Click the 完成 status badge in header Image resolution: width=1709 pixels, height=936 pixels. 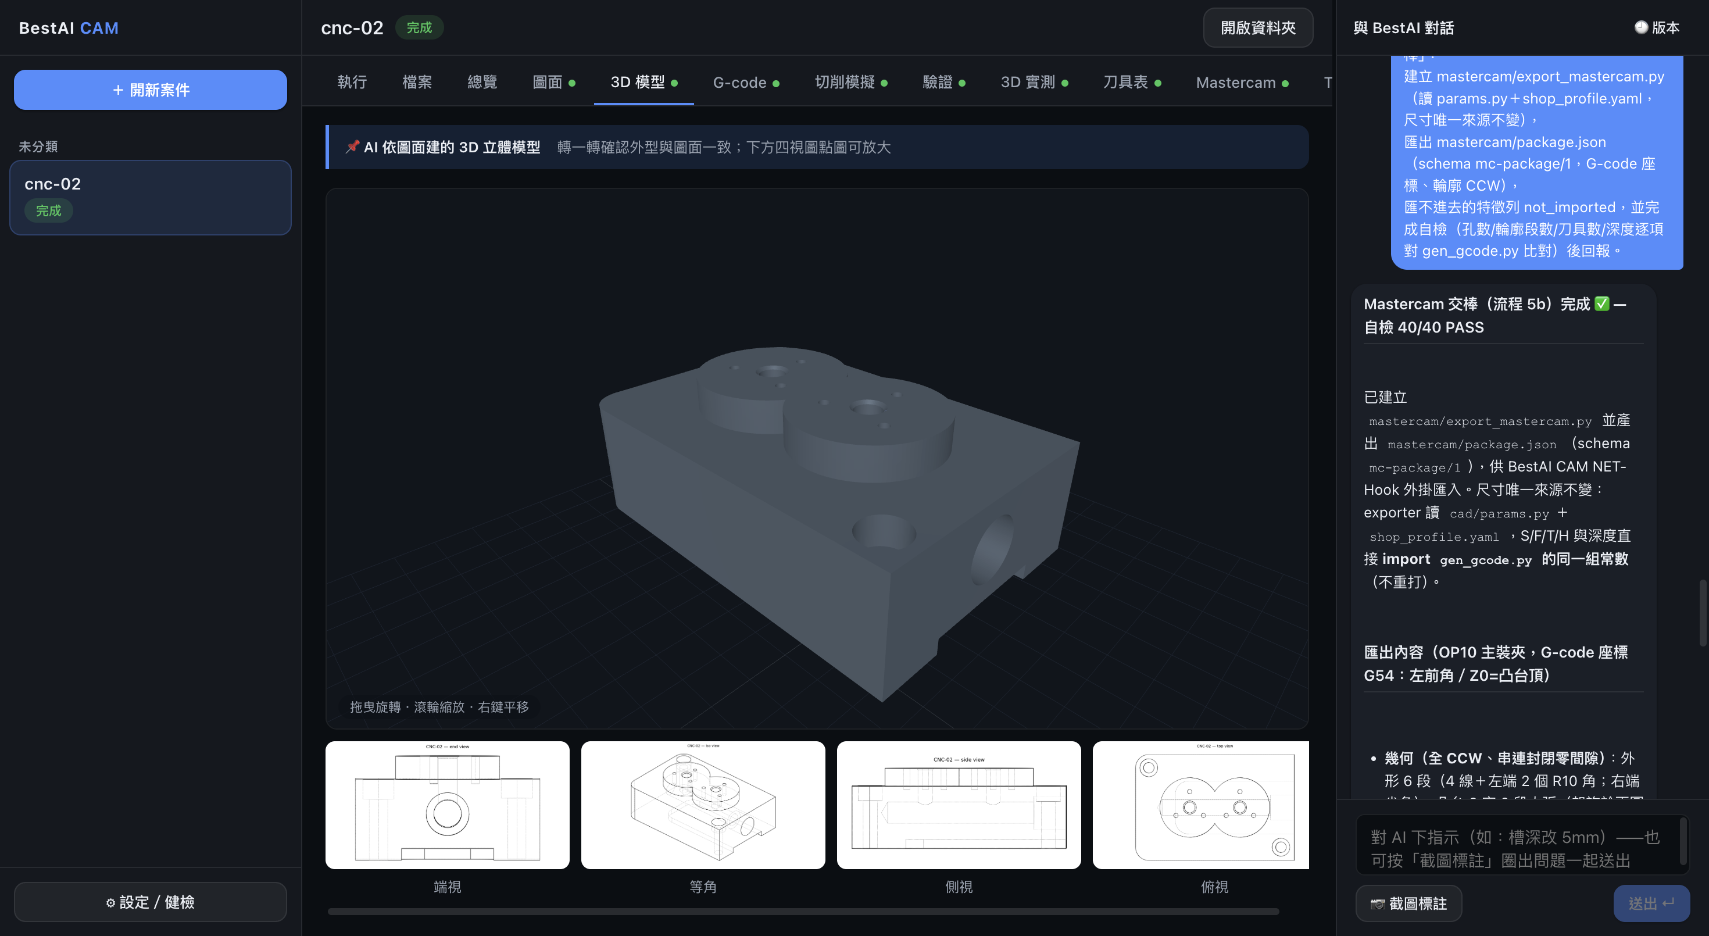(419, 28)
